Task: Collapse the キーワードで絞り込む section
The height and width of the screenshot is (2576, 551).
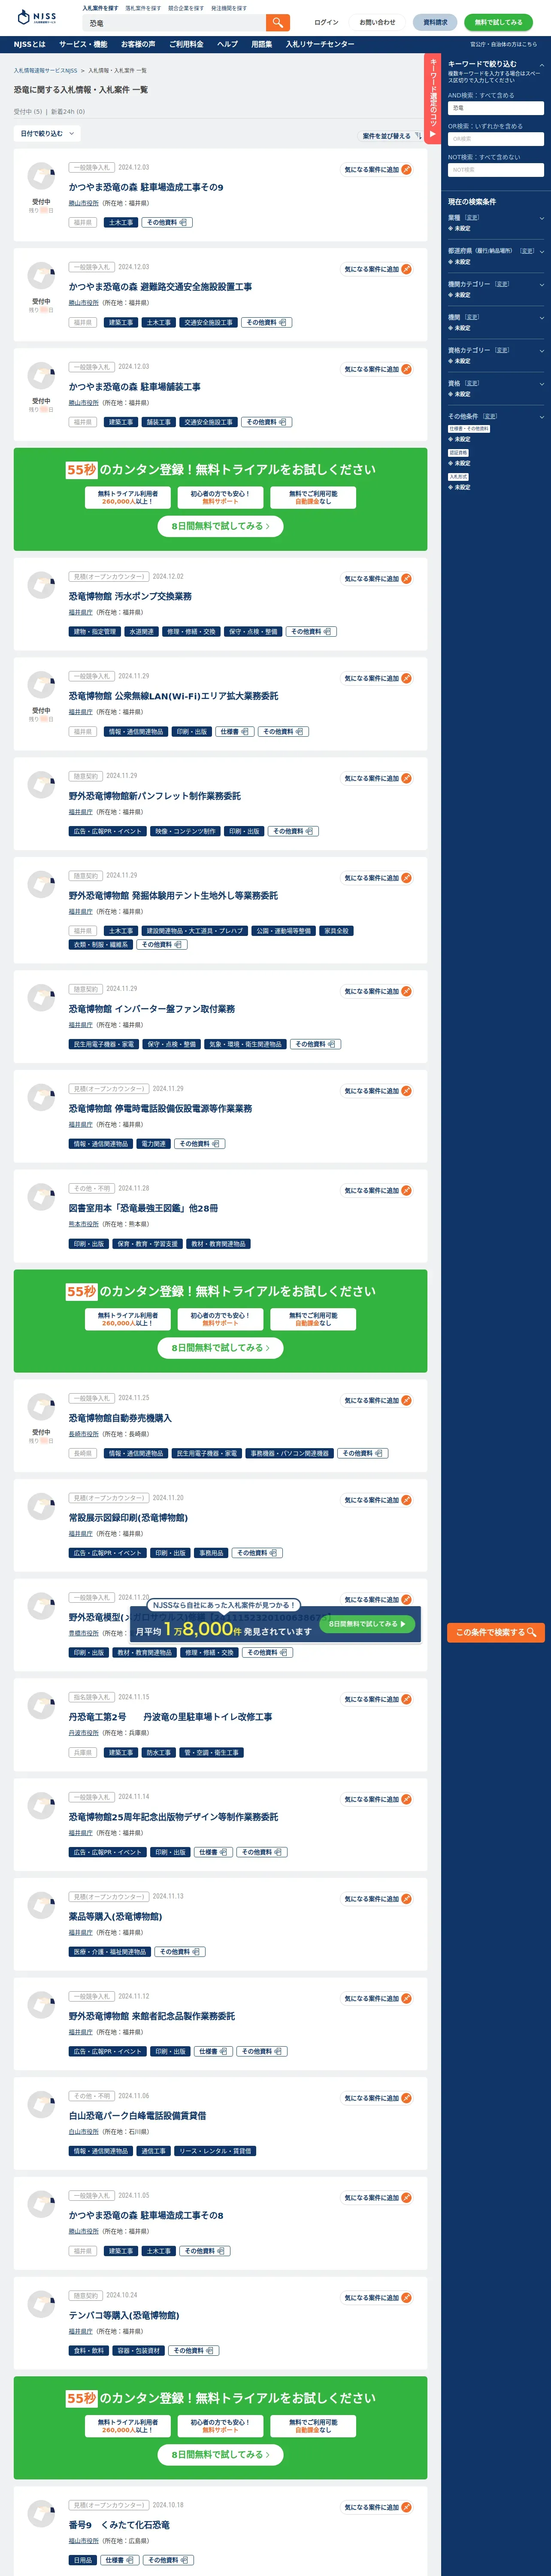Action: 542,65
